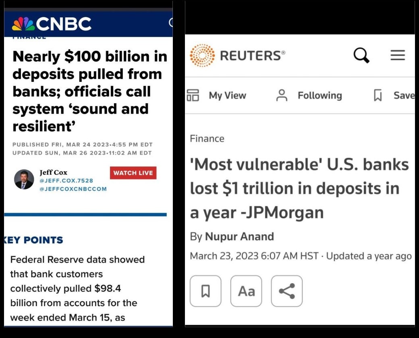Click the Reuters orange dotted logo
This screenshot has height=338, width=419.
[x=202, y=55]
